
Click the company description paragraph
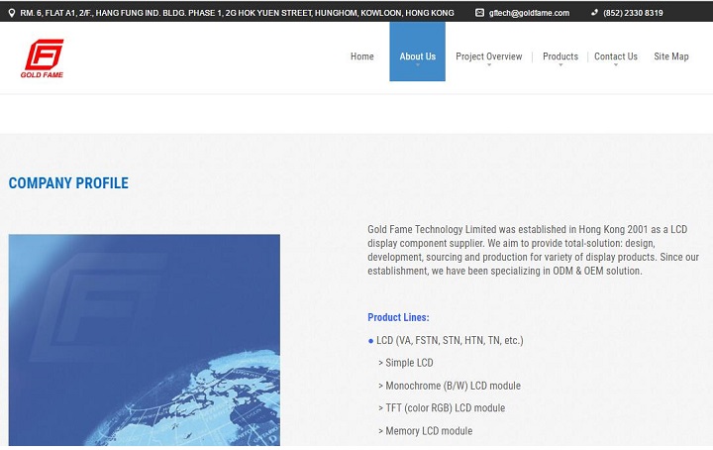pyautogui.click(x=533, y=250)
